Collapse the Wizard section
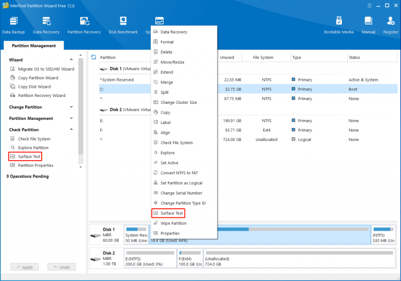Screen dimensions: 401x281 coord(71,59)
